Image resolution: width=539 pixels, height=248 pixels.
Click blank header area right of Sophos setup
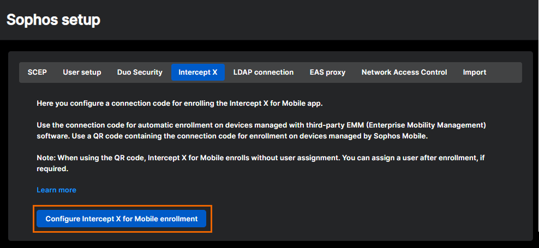pyautogui.click(x=327, y=20)
